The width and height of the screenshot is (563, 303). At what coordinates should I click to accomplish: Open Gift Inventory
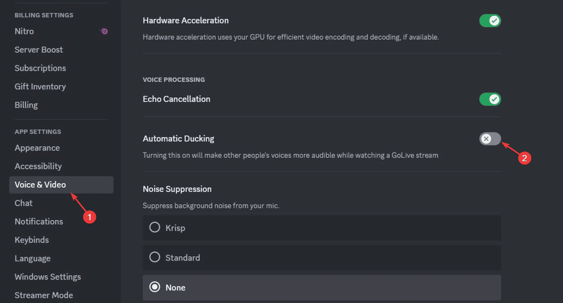(x=40, y=87)
